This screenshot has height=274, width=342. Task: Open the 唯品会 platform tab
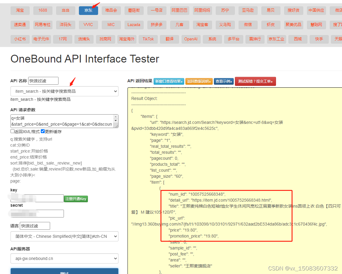pos(111,10)
